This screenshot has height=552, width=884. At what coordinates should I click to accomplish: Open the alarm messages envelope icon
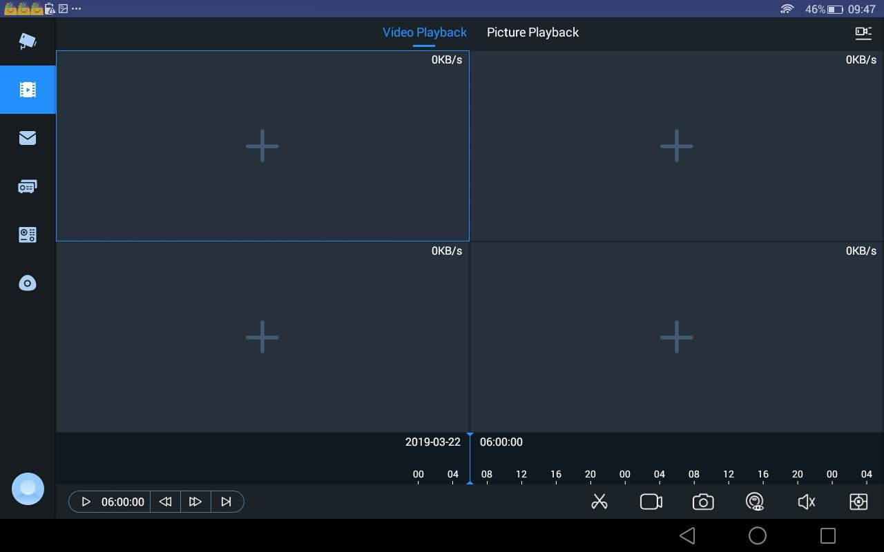28,138
